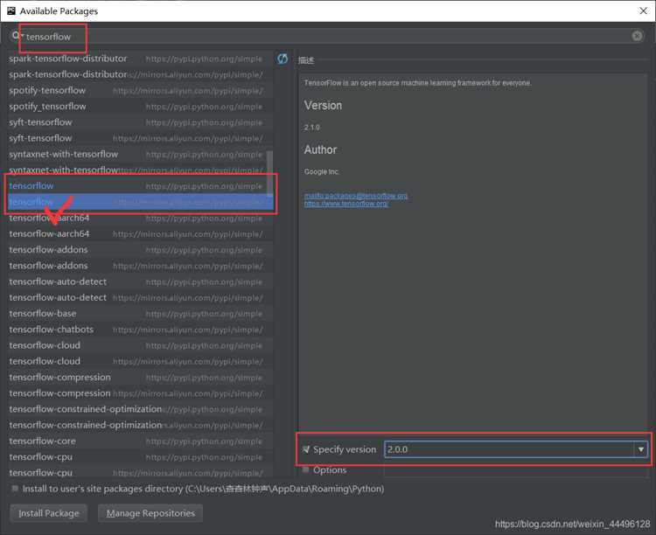Clear the tensorflow search text
Screen dimensions: 656x535
pyautogui.click(x=637, y=36)
